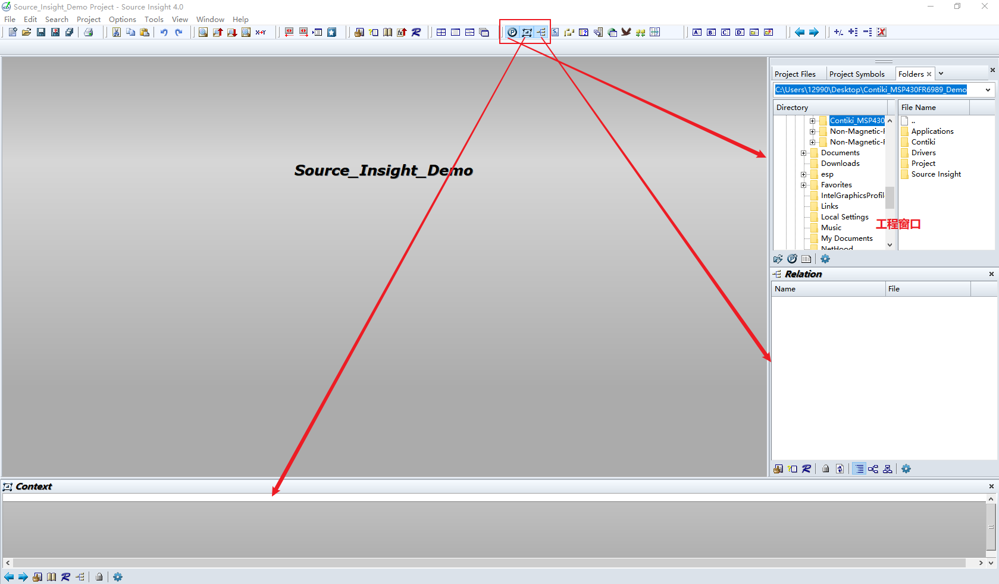The image size is (999, 584).
Task: Click the Undo toolbar icon
Action: pos(165,33)
